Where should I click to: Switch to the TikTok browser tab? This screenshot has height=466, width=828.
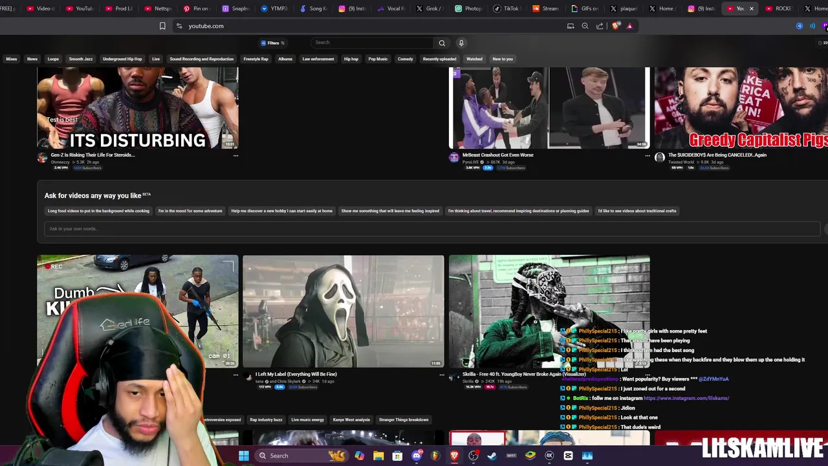click(507, 8)
